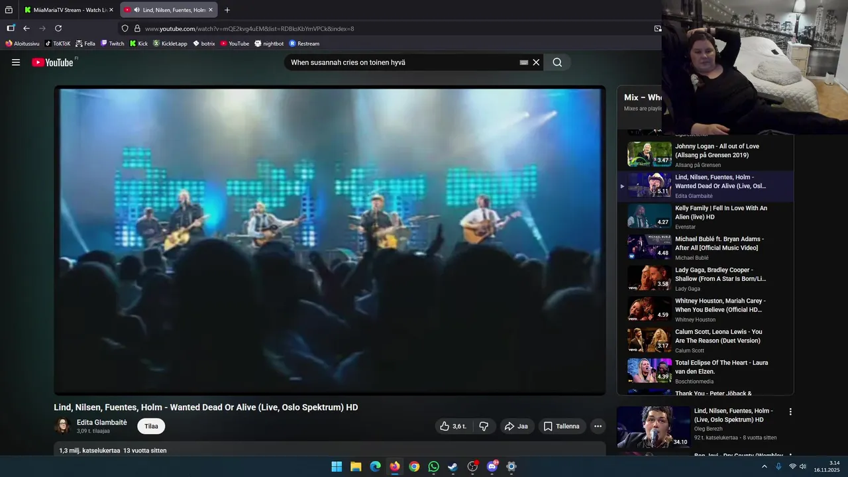Open Steam from taskbar

(452, 466)
